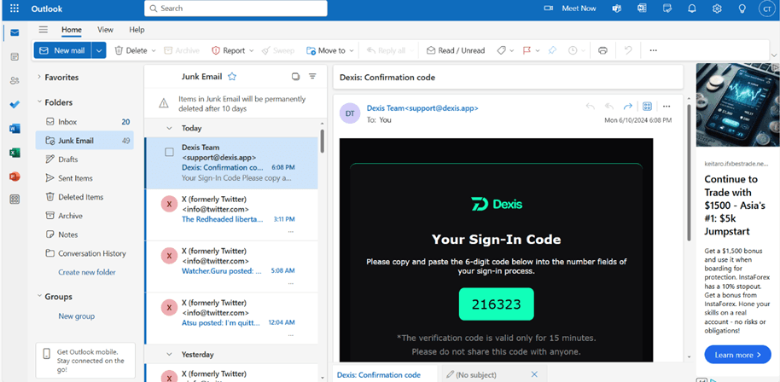Open the apps icon in message header
This screenshot has width=780, height=382.
[647, 107]
